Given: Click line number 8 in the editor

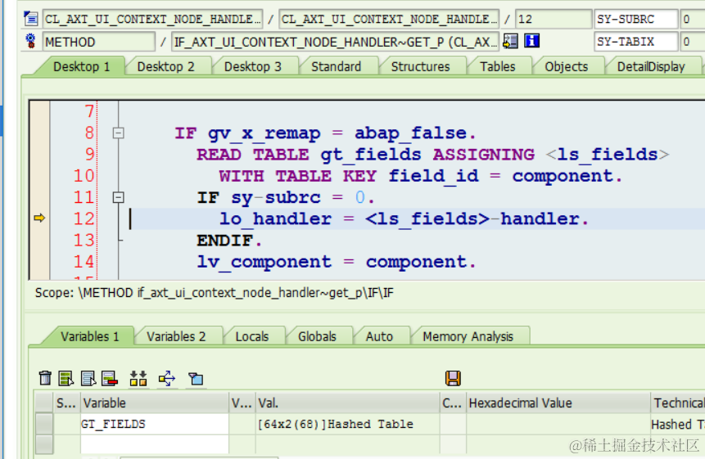Looking at the screenshot, I should (89, 133).
